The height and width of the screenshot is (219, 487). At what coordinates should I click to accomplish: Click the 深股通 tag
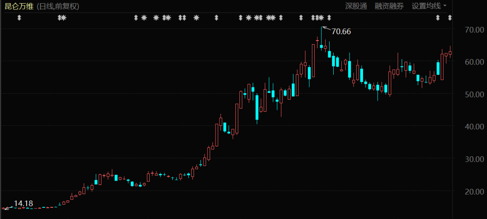[356, 6]
